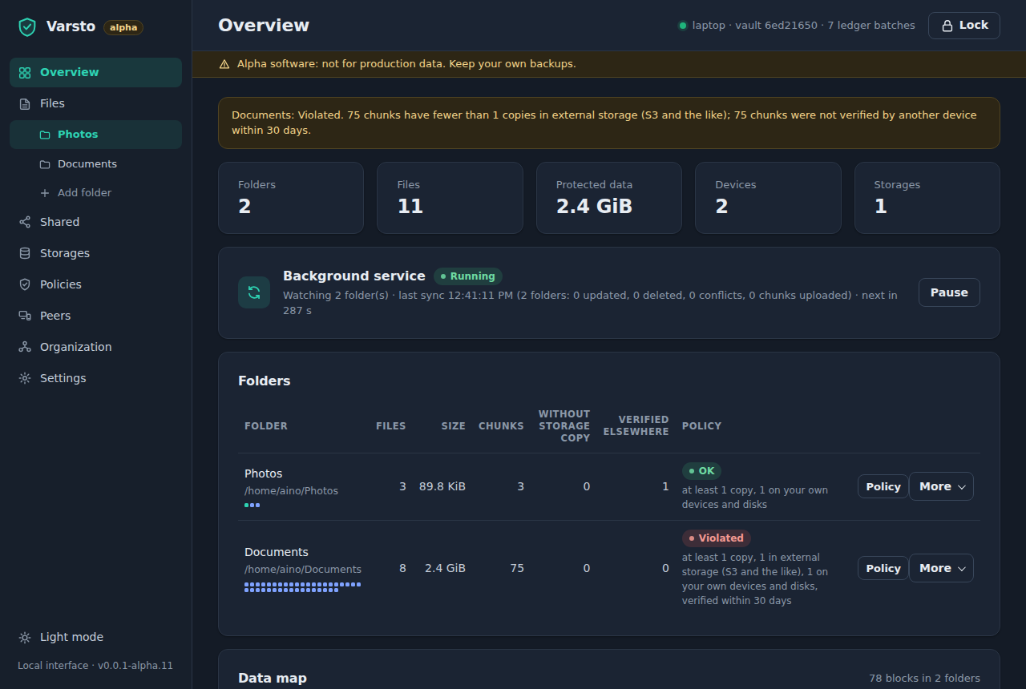Expand More dropdown for Photos folder

point(941,486)
